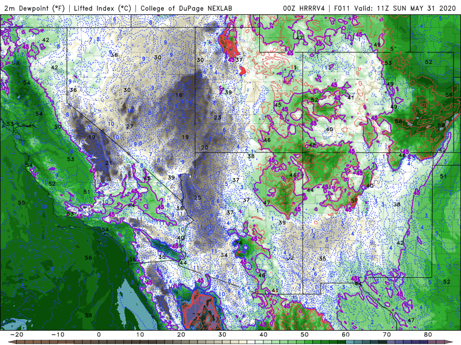Click the "10" color scale label
Viewport: 461px width, 345px height.
140,335
